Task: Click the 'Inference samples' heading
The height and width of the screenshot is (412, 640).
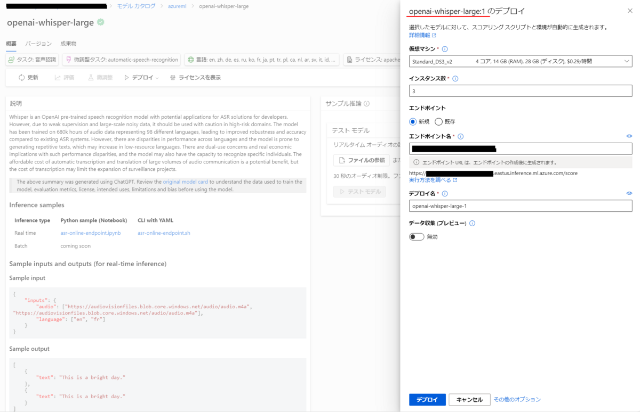Action: click(37, 205)
